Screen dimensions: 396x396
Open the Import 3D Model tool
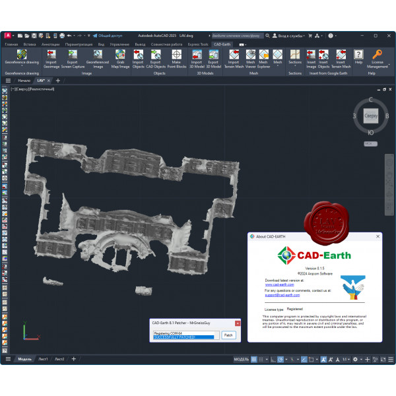point(197,59)
